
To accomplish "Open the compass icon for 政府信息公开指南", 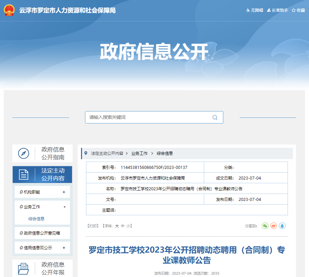I will (24, 154).
